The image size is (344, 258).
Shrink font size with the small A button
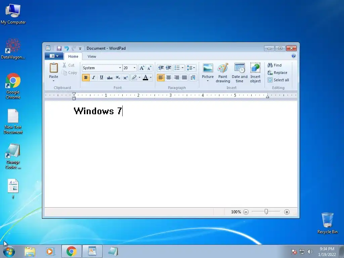[149, 68]
